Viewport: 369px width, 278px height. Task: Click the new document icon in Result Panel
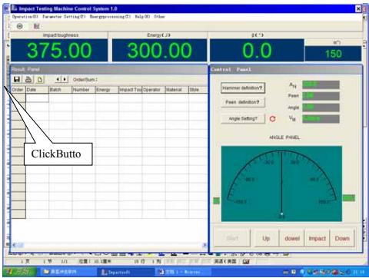(x=40, y=79)
